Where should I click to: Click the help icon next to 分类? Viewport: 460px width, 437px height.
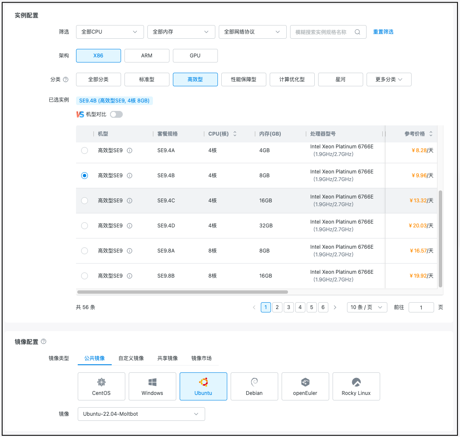[65, 79]
